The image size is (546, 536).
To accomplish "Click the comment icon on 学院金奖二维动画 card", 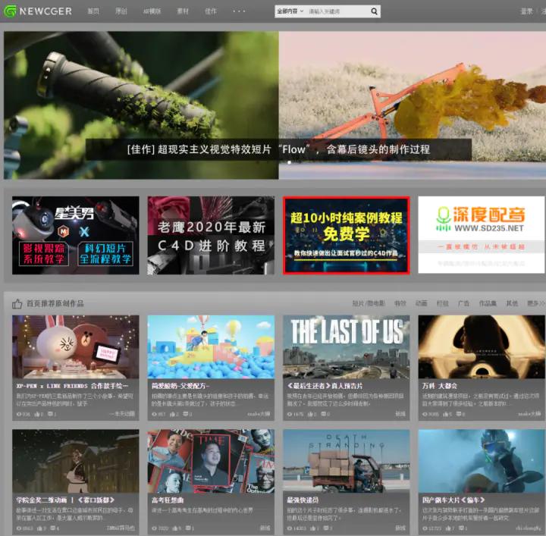I will 52,528.
